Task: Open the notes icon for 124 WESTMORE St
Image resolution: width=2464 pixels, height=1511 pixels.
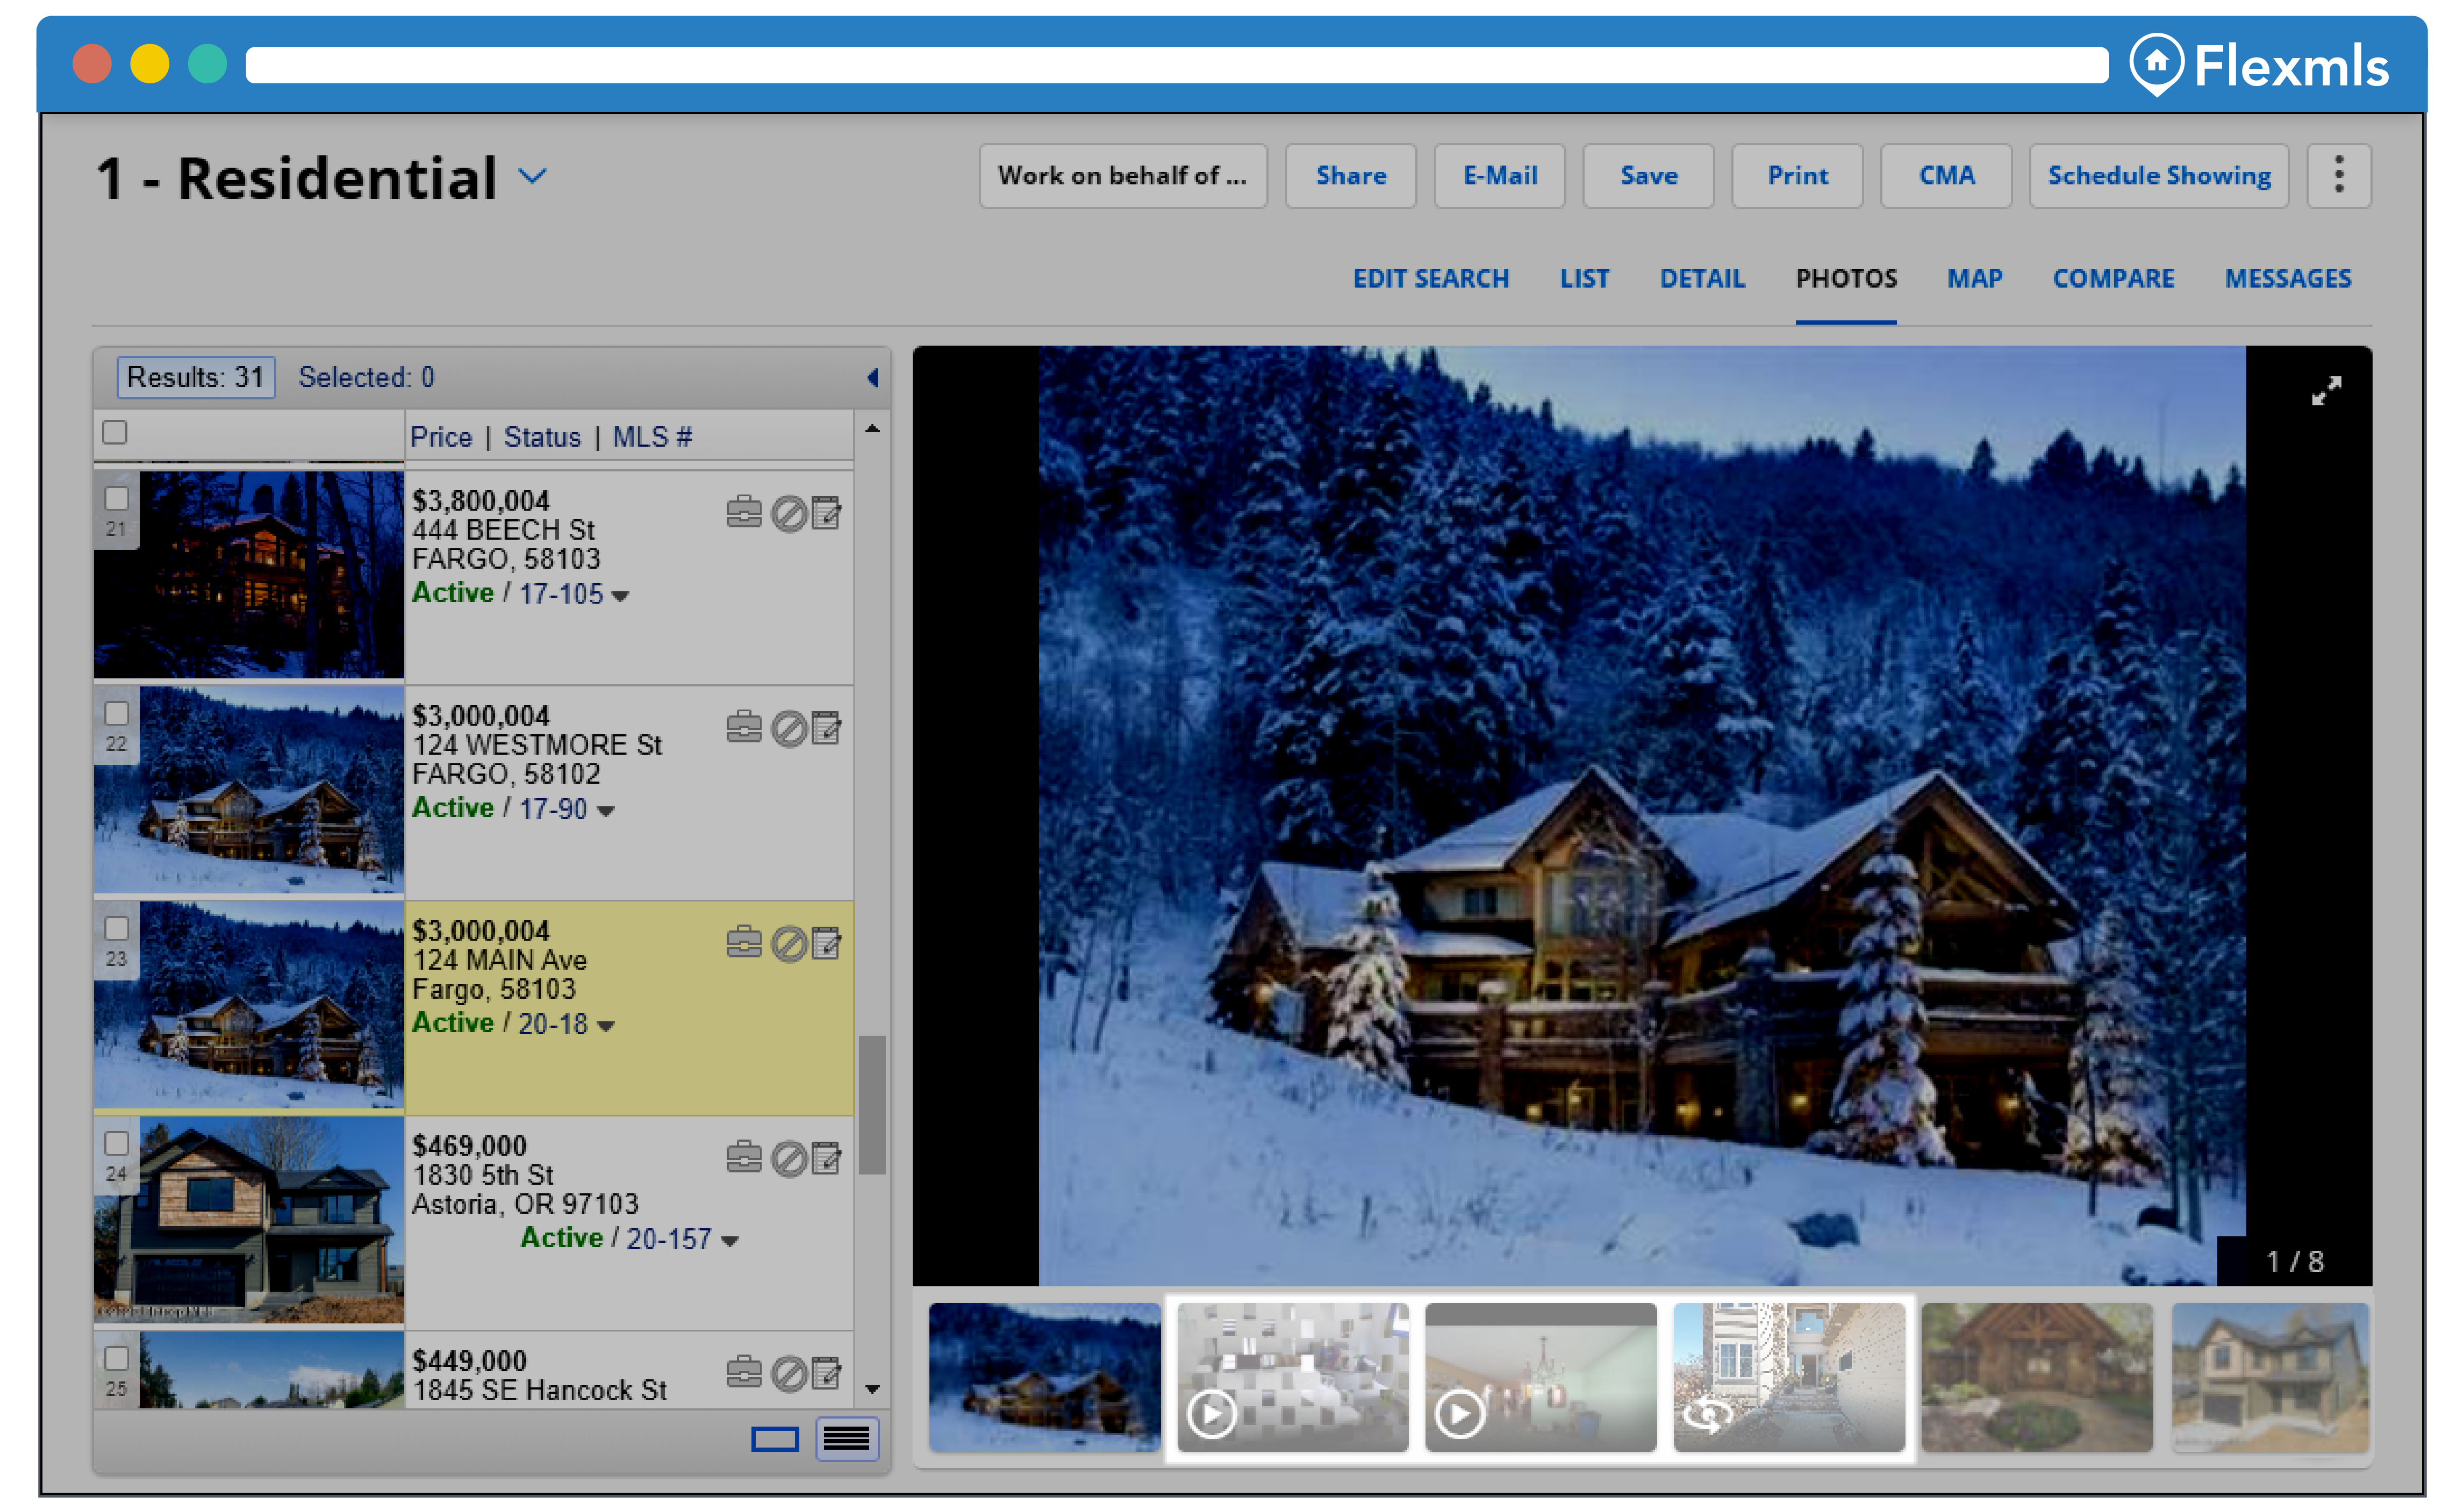Action: point(826,727)
